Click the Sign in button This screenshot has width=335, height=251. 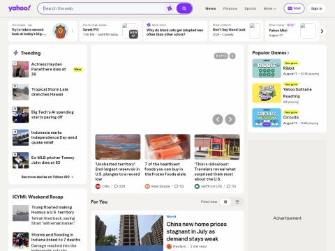click(317, 8)
